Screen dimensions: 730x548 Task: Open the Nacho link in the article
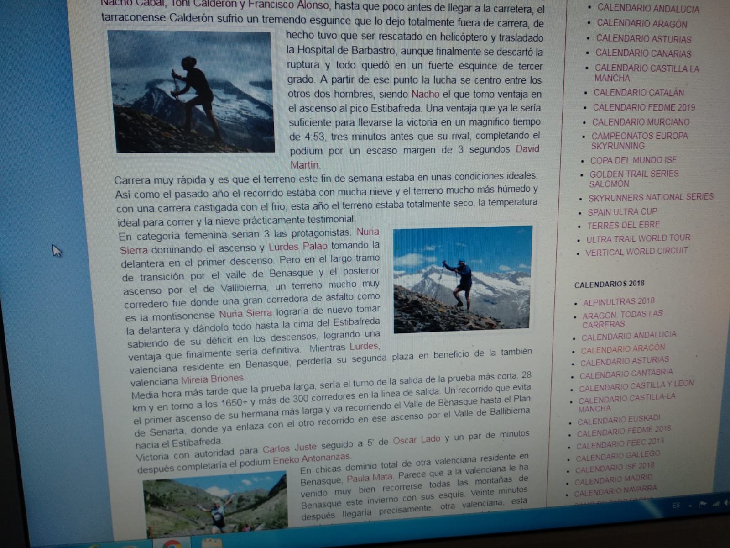425,94
